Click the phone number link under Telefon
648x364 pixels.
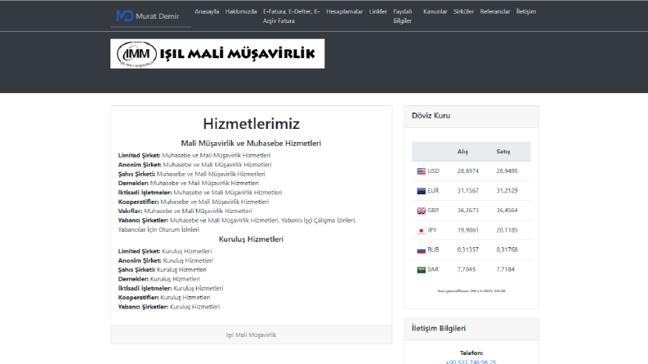point(471,362)
